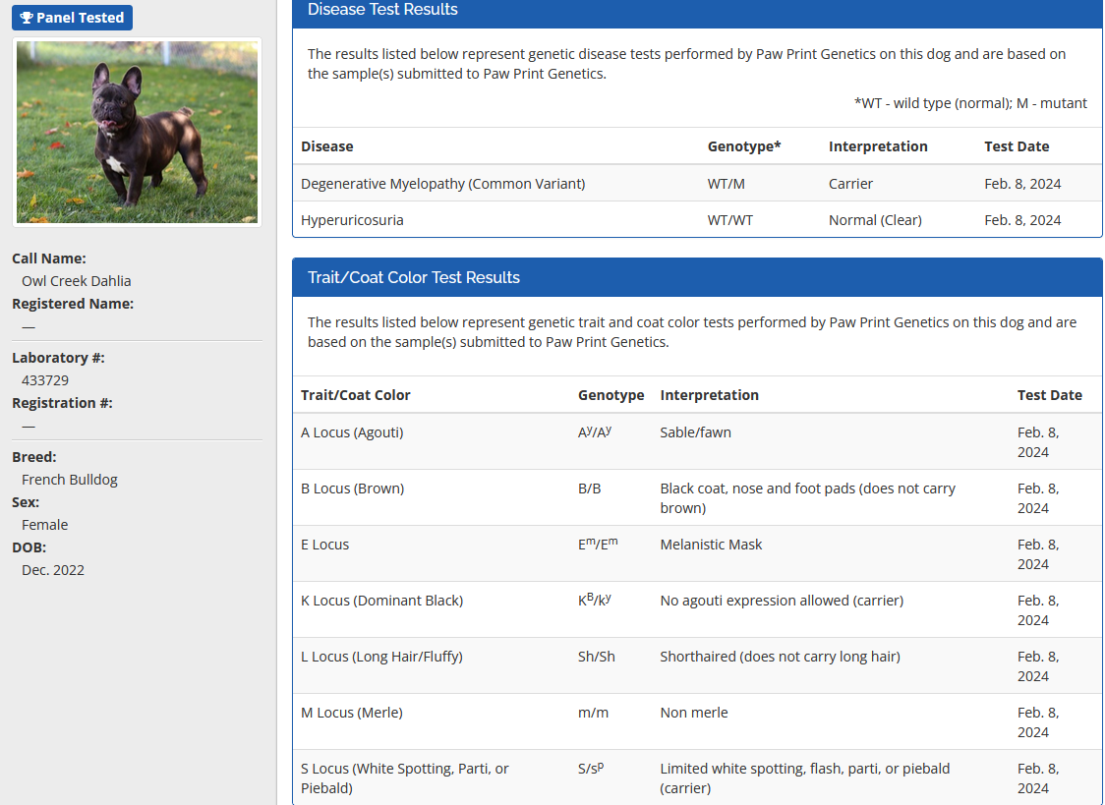Click K Locus (Dominant Black) trait name
This screenshot has height=805, width=1105.
coord(381,601)
